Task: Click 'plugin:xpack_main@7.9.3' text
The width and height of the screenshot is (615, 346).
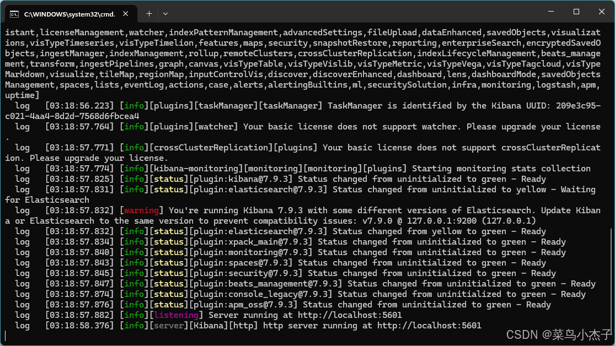Action: coord(250,242)
